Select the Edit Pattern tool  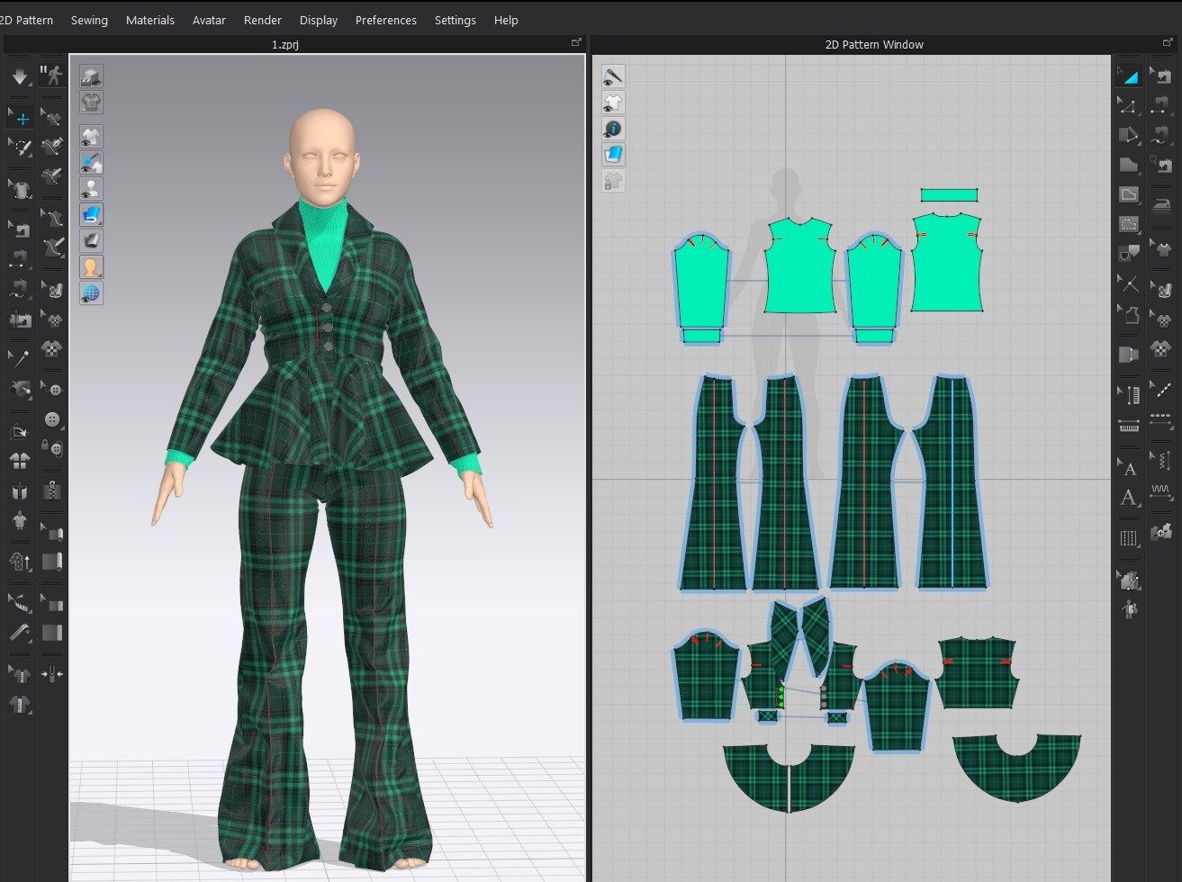(x=1128, y=105)
